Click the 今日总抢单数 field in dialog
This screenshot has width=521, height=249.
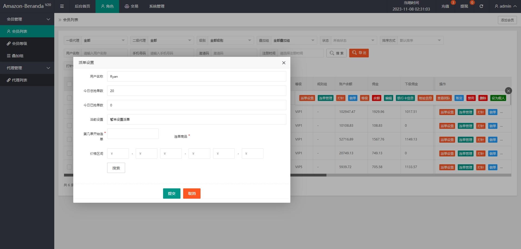[x=196, y=91]
